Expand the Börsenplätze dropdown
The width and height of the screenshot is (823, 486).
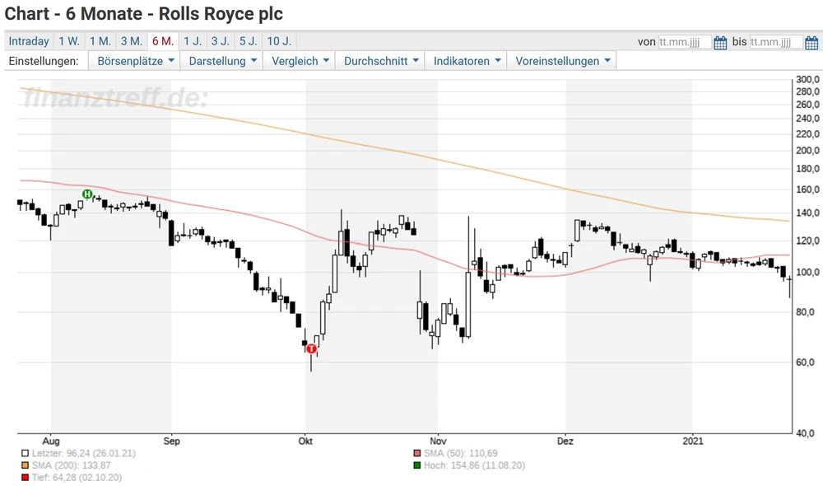coord(135,61)
